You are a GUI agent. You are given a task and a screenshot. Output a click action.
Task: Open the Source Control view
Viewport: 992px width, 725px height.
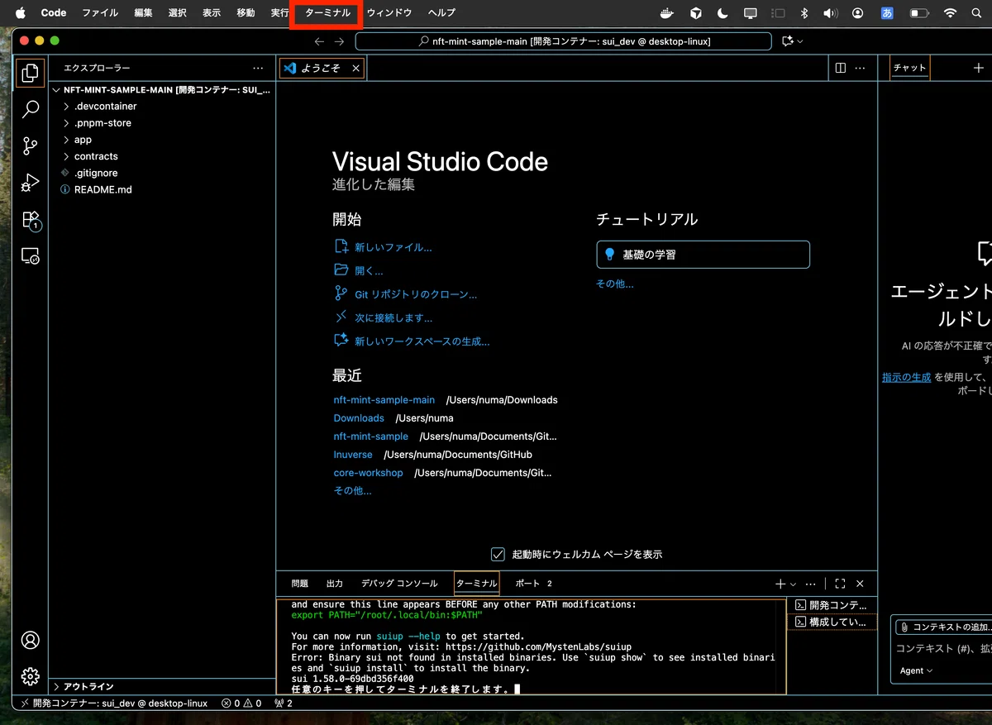tap(30, 146)
